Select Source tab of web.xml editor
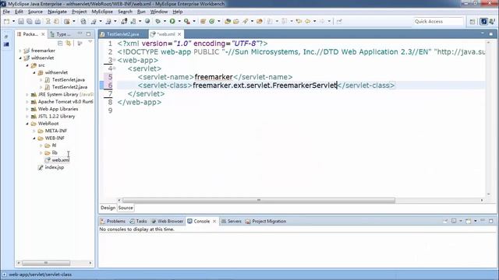 [126, 208]
